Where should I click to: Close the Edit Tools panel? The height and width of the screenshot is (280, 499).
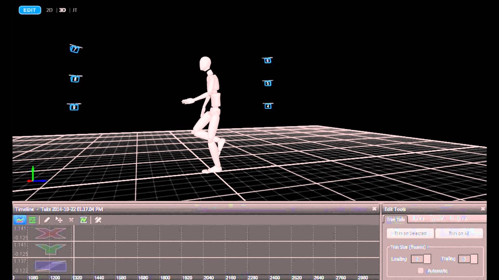tap(483, 209)
